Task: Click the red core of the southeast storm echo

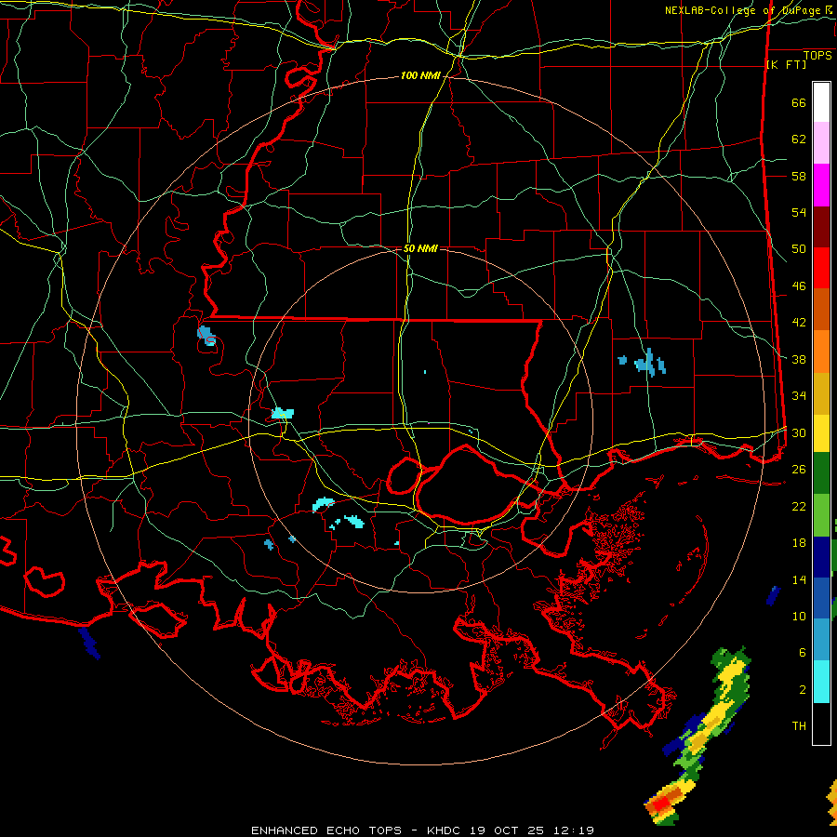Action: click(662, 803)
